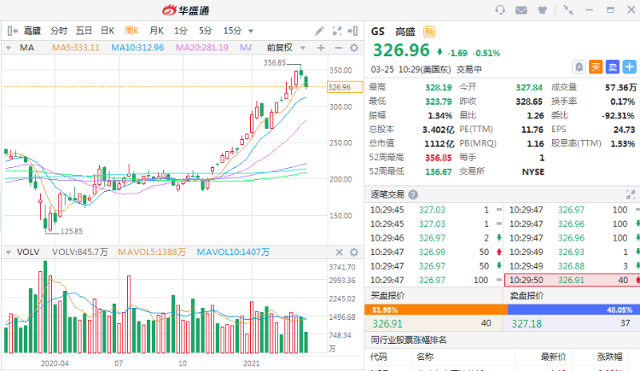Expand the tick-by-tick trades panel

click(x=631, y=194)
